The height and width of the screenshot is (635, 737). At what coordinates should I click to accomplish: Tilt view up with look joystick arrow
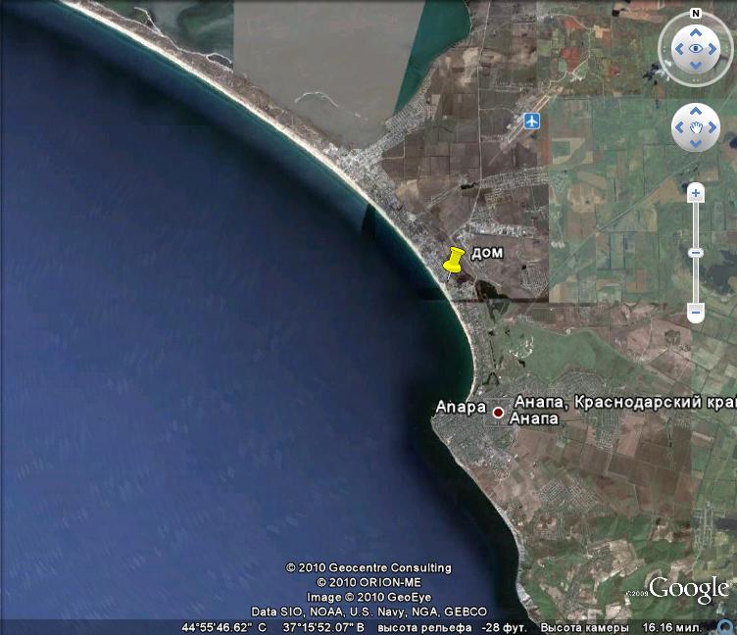696,29
